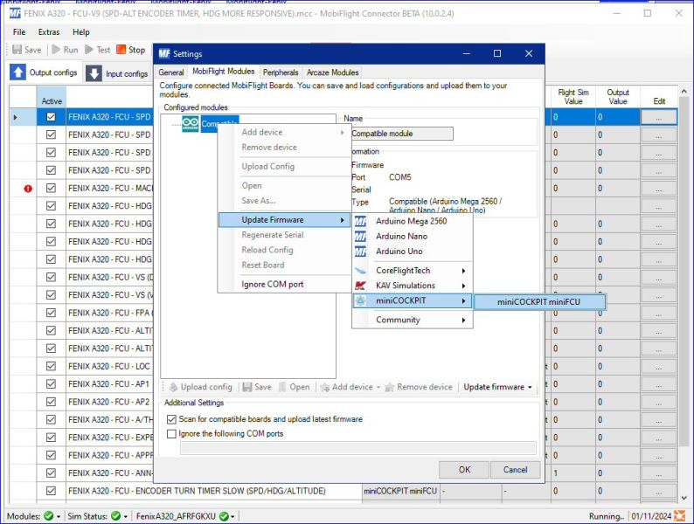
Task: Click the main list vertical scrollbar down arrow
Action: pyautogui.click(x=684, y=498)
